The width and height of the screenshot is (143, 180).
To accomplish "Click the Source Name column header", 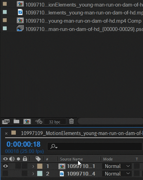I will (71, 159).
